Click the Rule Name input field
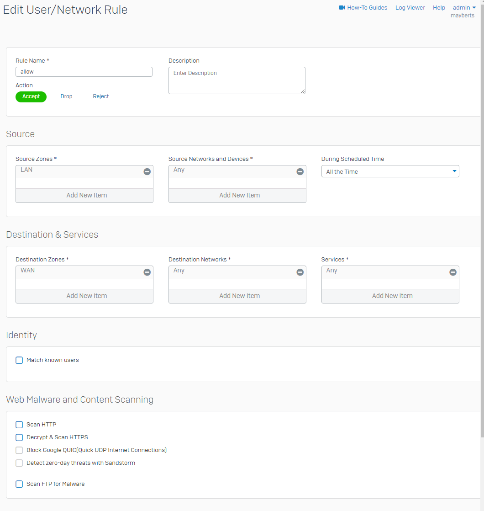The width and height of the screenshot is (484, 511). pyautogui.click(x=84, y=72)
